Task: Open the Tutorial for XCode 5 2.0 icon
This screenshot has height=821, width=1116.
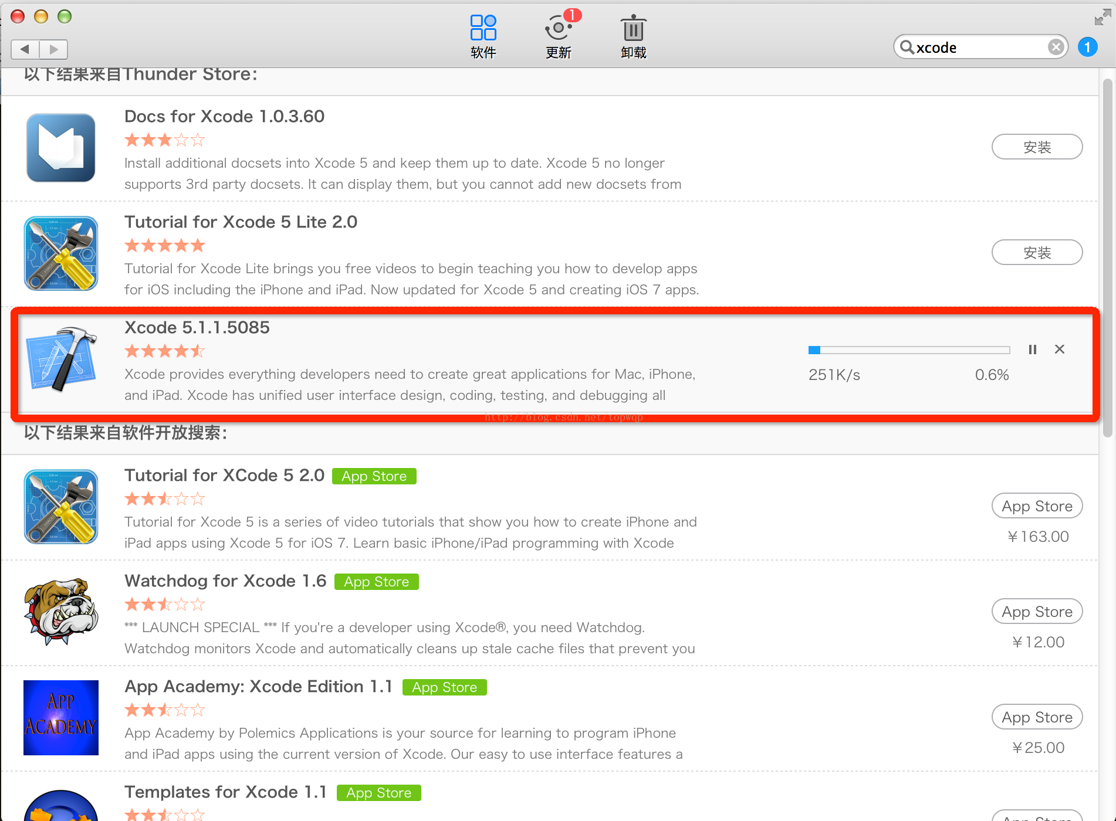Action: [x=61, y=507]
